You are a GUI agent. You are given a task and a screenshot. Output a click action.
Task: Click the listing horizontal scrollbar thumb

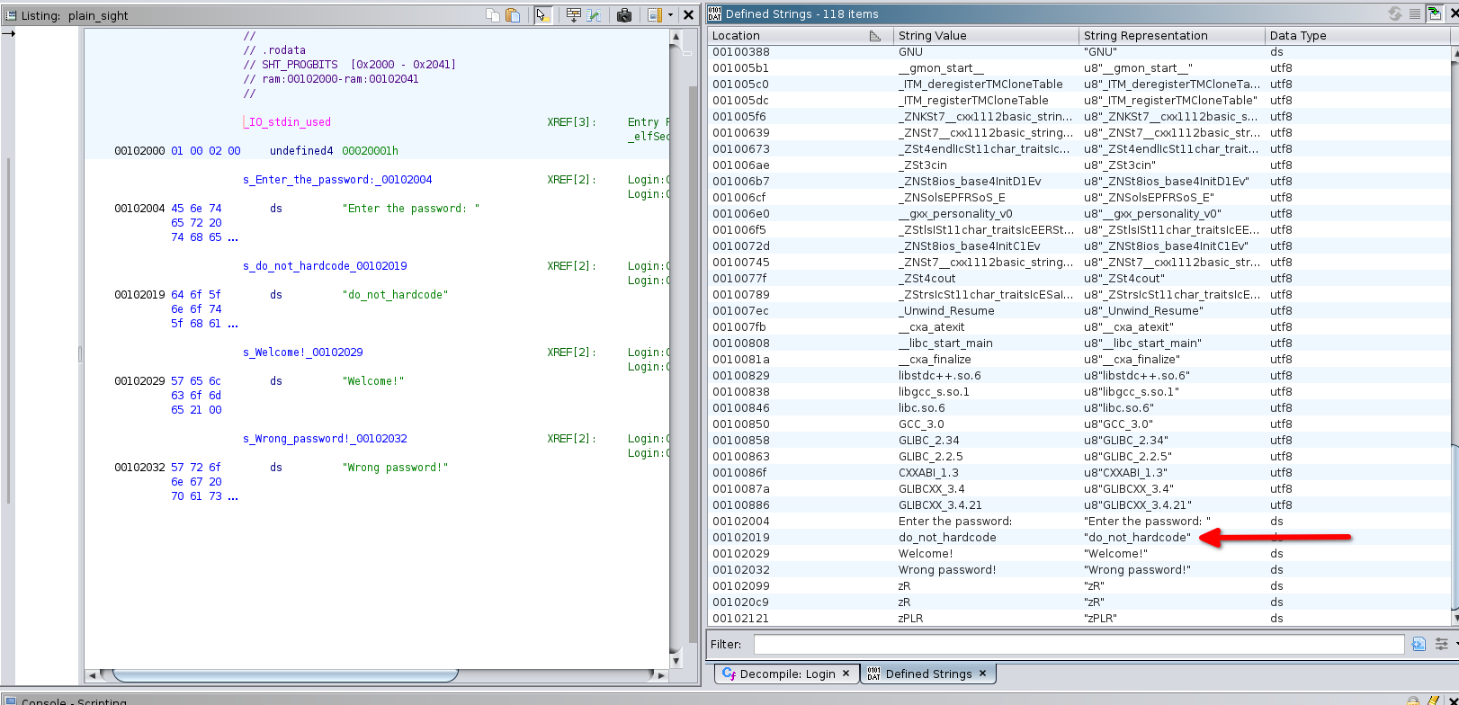coord(285,675)
